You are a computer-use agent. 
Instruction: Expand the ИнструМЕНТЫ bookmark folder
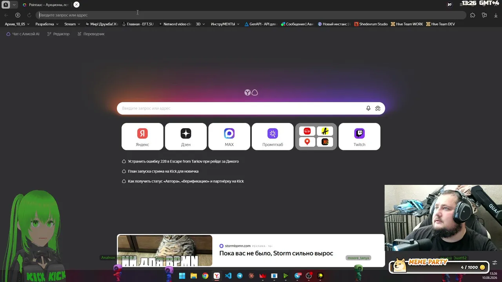click(225, 24)
